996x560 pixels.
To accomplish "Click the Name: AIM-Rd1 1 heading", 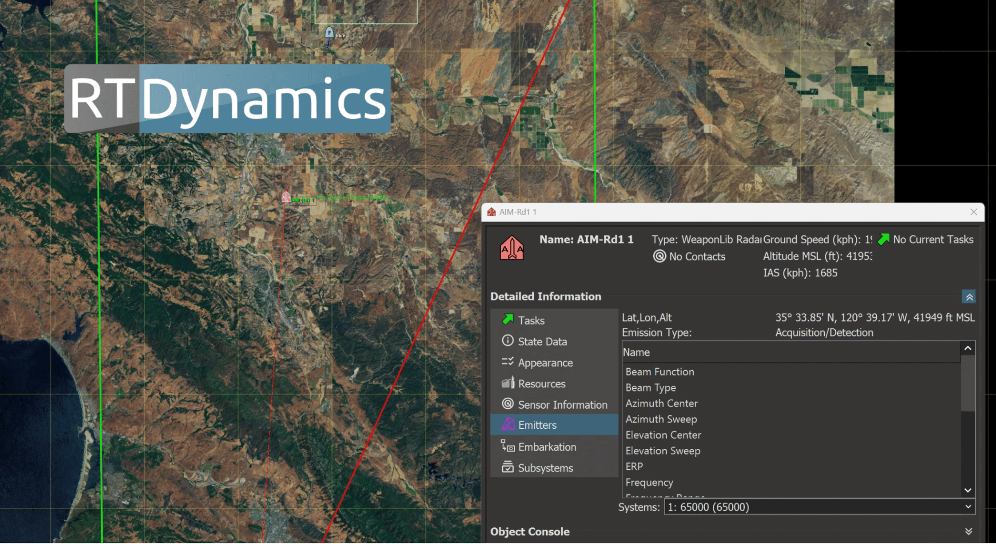I will tap(586, 239).
